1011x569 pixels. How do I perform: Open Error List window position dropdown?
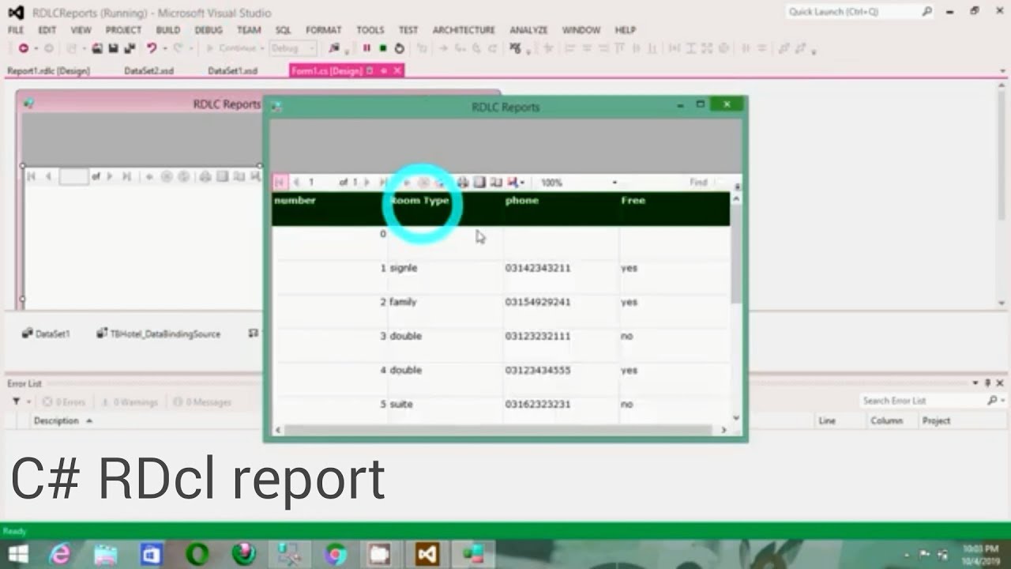point(976,383)
